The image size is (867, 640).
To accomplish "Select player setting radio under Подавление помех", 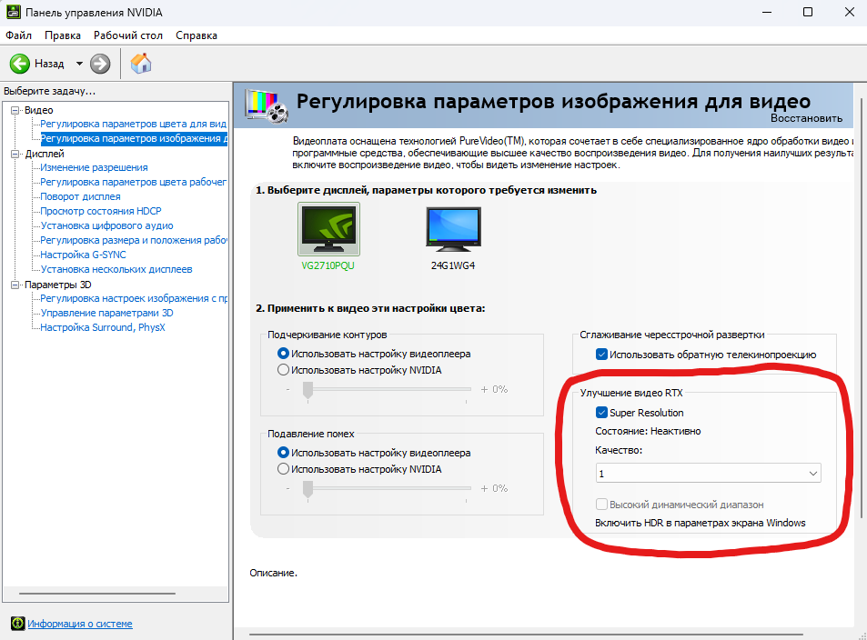I will (283, 453).
